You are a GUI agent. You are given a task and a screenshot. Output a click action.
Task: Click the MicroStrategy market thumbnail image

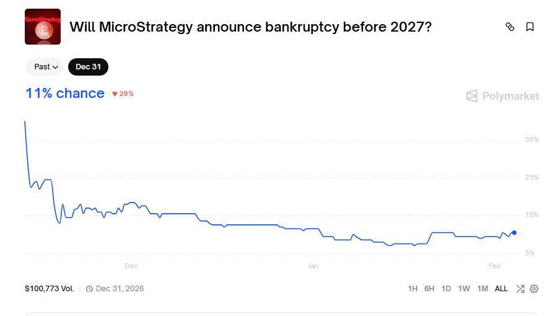(43, 27)
